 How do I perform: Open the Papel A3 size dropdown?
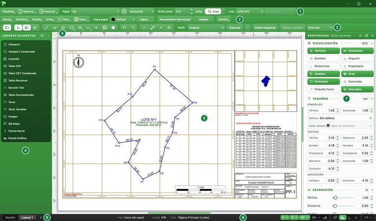[96, 11]
